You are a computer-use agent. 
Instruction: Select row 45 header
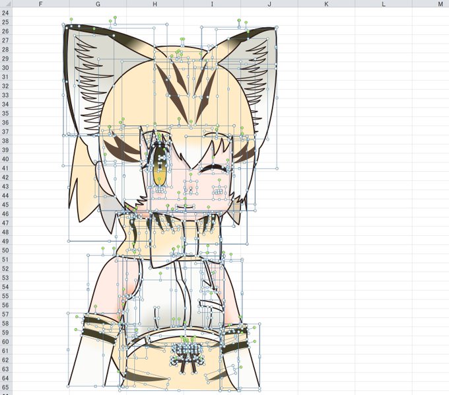pyautogui.click(x=6, y=205)
